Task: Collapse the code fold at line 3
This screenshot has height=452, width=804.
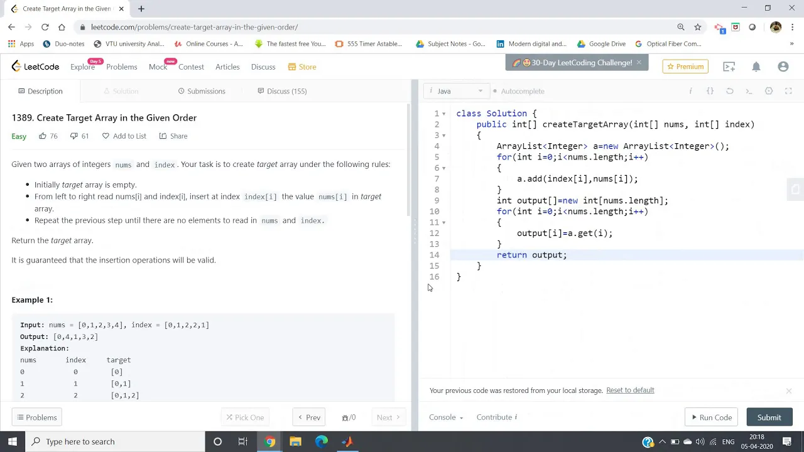Action: (x=443, y=136)
